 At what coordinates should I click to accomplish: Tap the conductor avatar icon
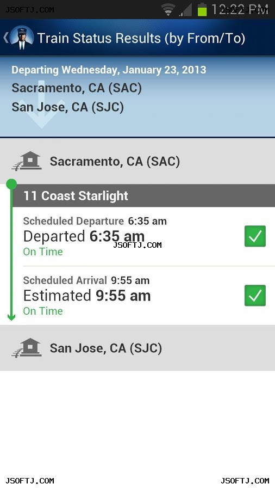(22, 38)
